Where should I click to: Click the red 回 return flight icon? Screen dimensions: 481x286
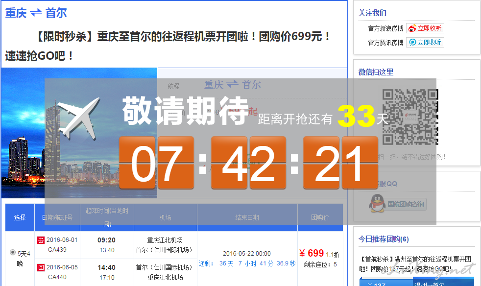coord(41,267)
